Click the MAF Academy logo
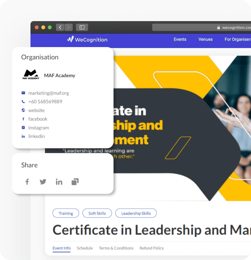 click(31, 75)
